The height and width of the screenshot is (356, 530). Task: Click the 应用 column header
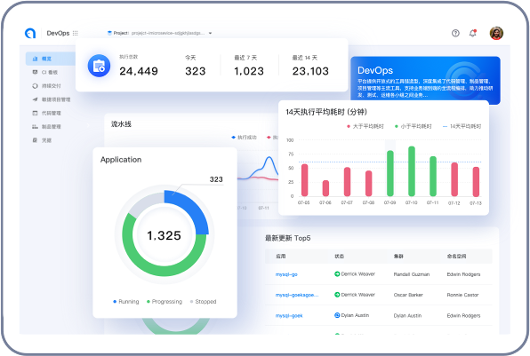(280, 256)
